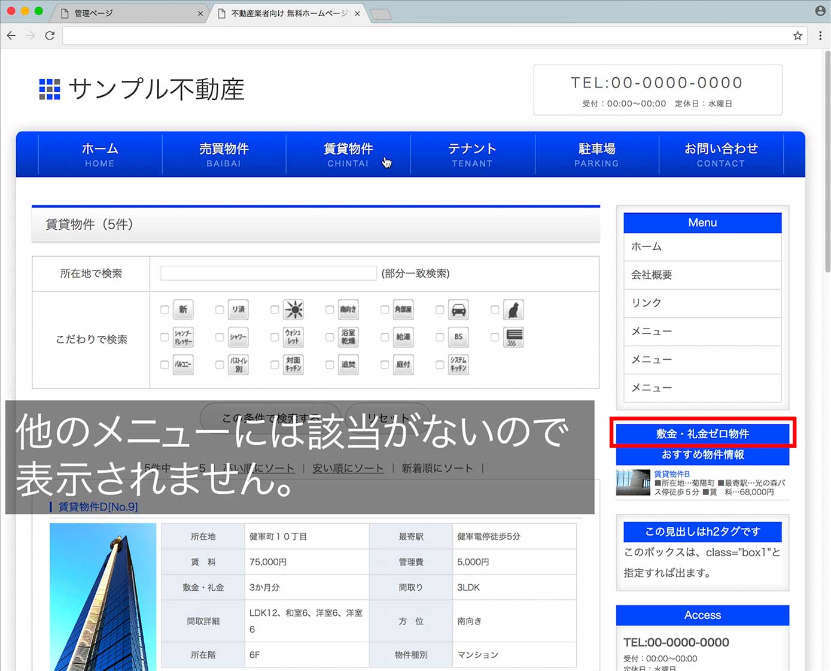Click the air conditioner feature icon
831x671 pixels.
point(513,337)
